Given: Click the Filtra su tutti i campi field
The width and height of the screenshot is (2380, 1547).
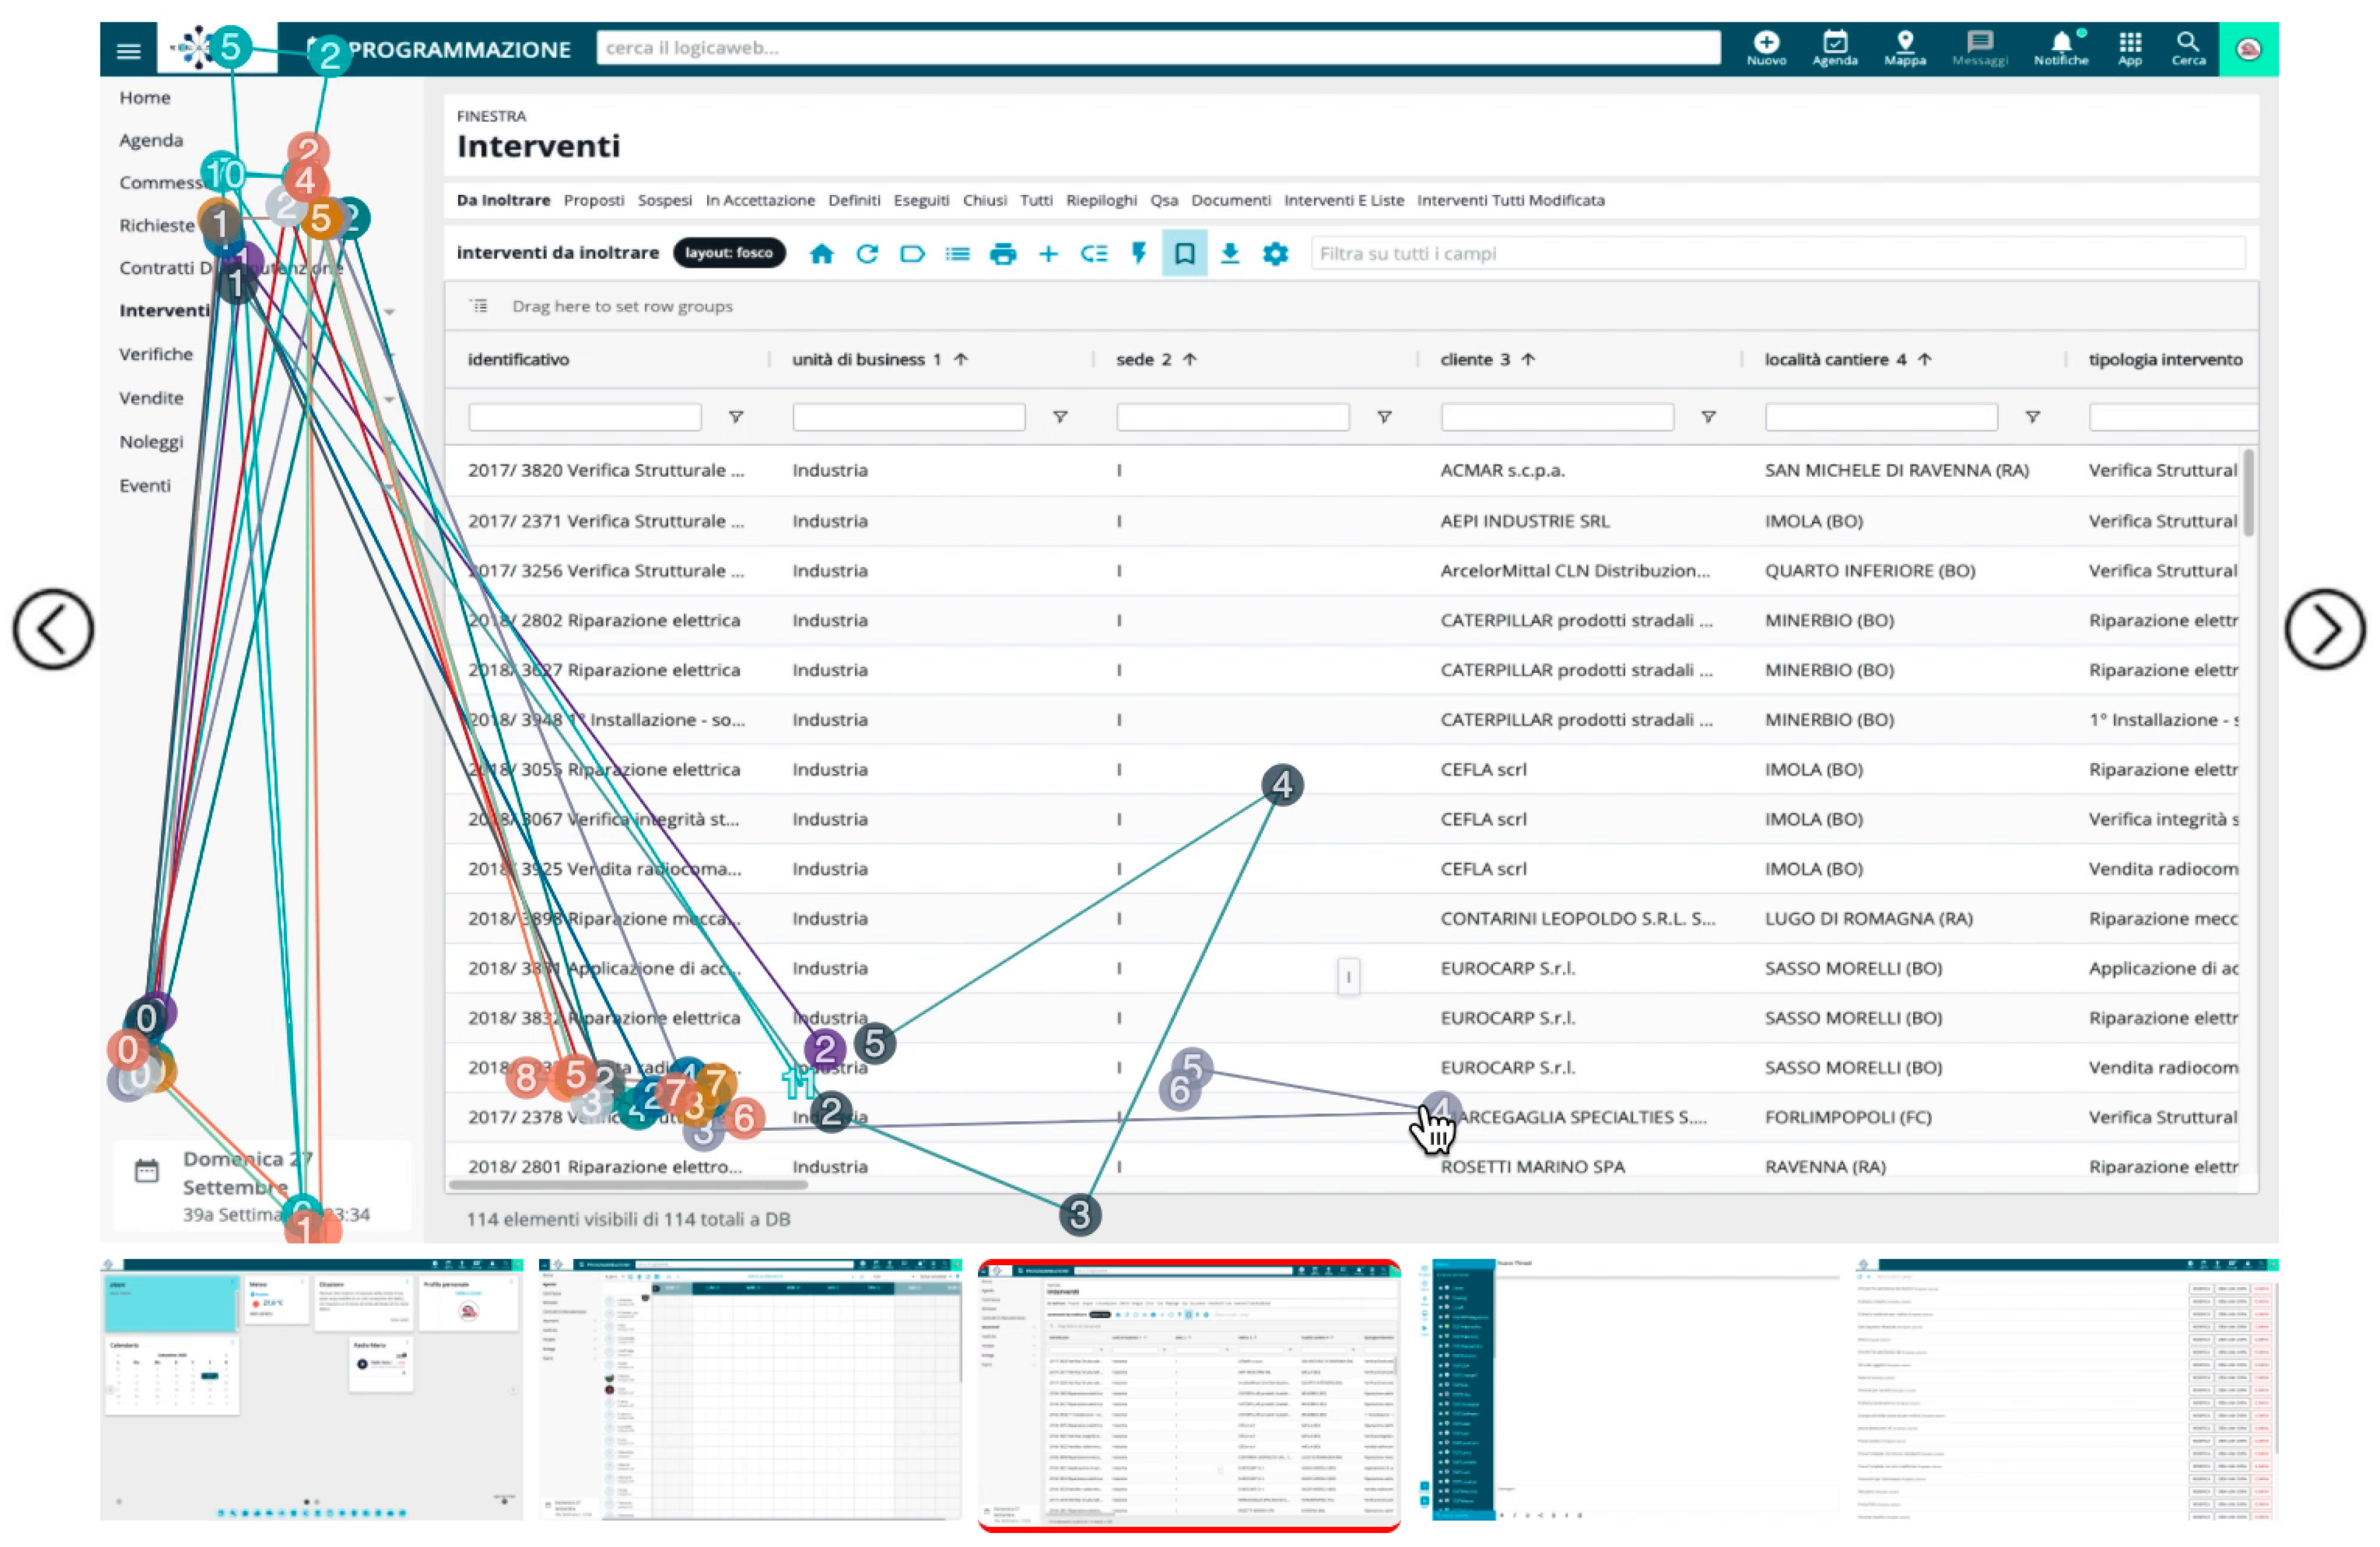Looking at the screenshot, I should click(x=1776, y=254).
